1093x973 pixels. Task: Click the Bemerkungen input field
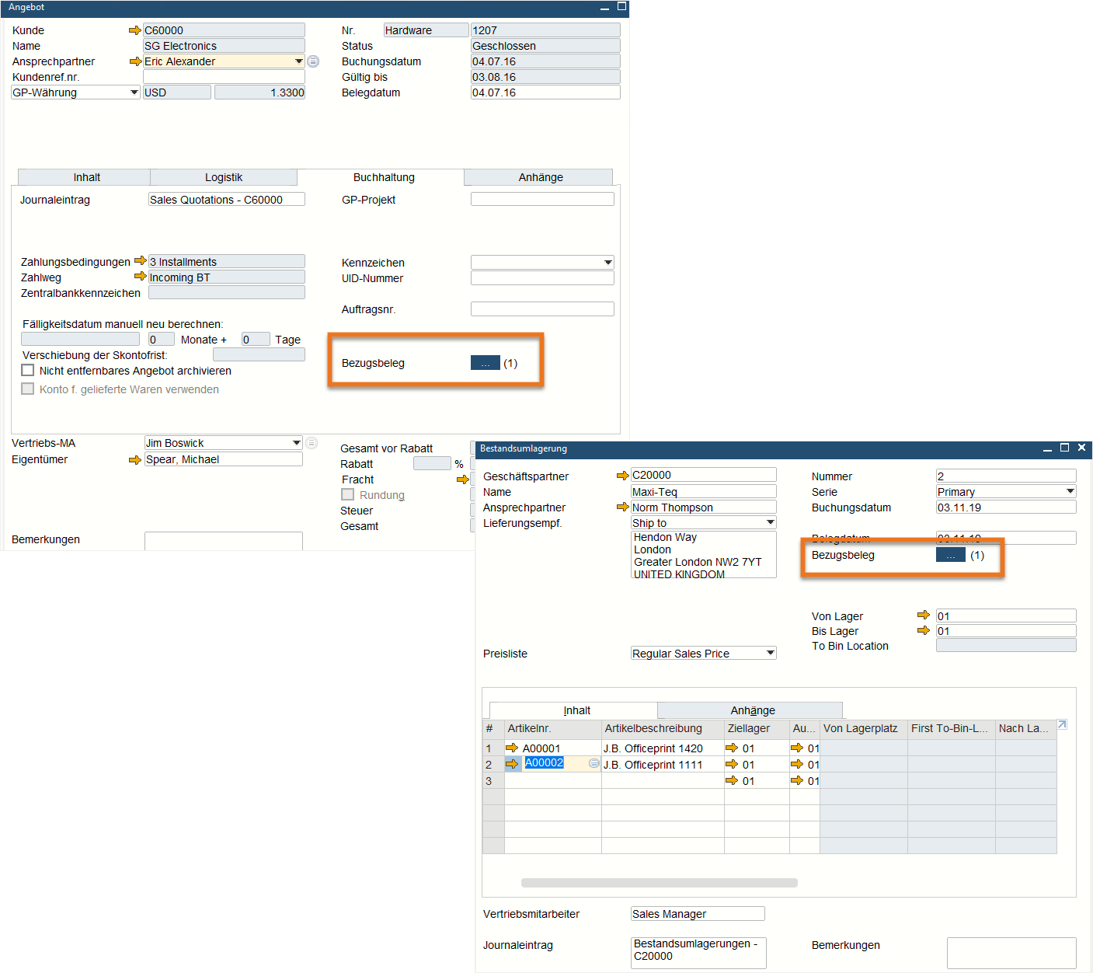(x=223, y=539)
